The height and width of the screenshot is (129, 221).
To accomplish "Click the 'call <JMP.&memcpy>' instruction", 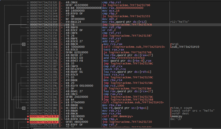I will (118, 116).
